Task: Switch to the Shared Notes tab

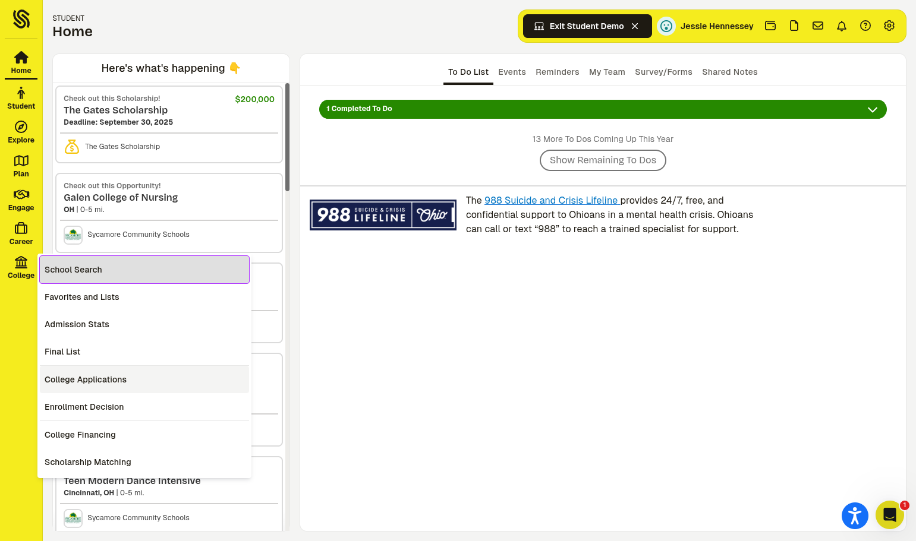Action: point(729,72)
